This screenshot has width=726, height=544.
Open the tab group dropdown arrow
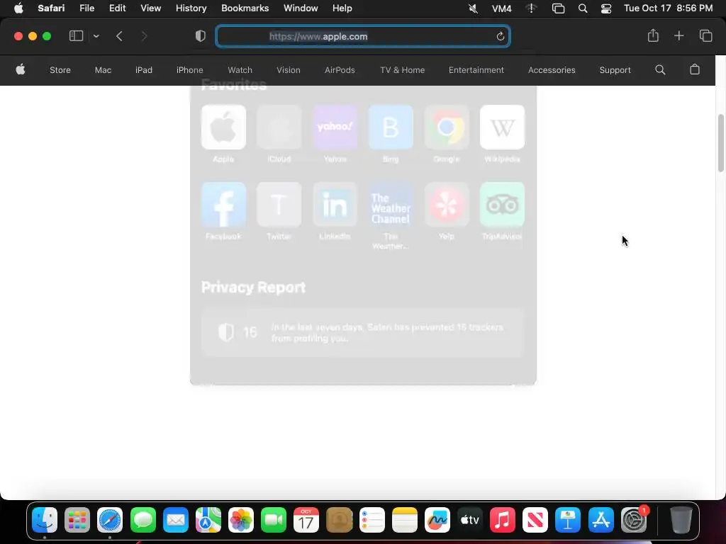(96, 36)
